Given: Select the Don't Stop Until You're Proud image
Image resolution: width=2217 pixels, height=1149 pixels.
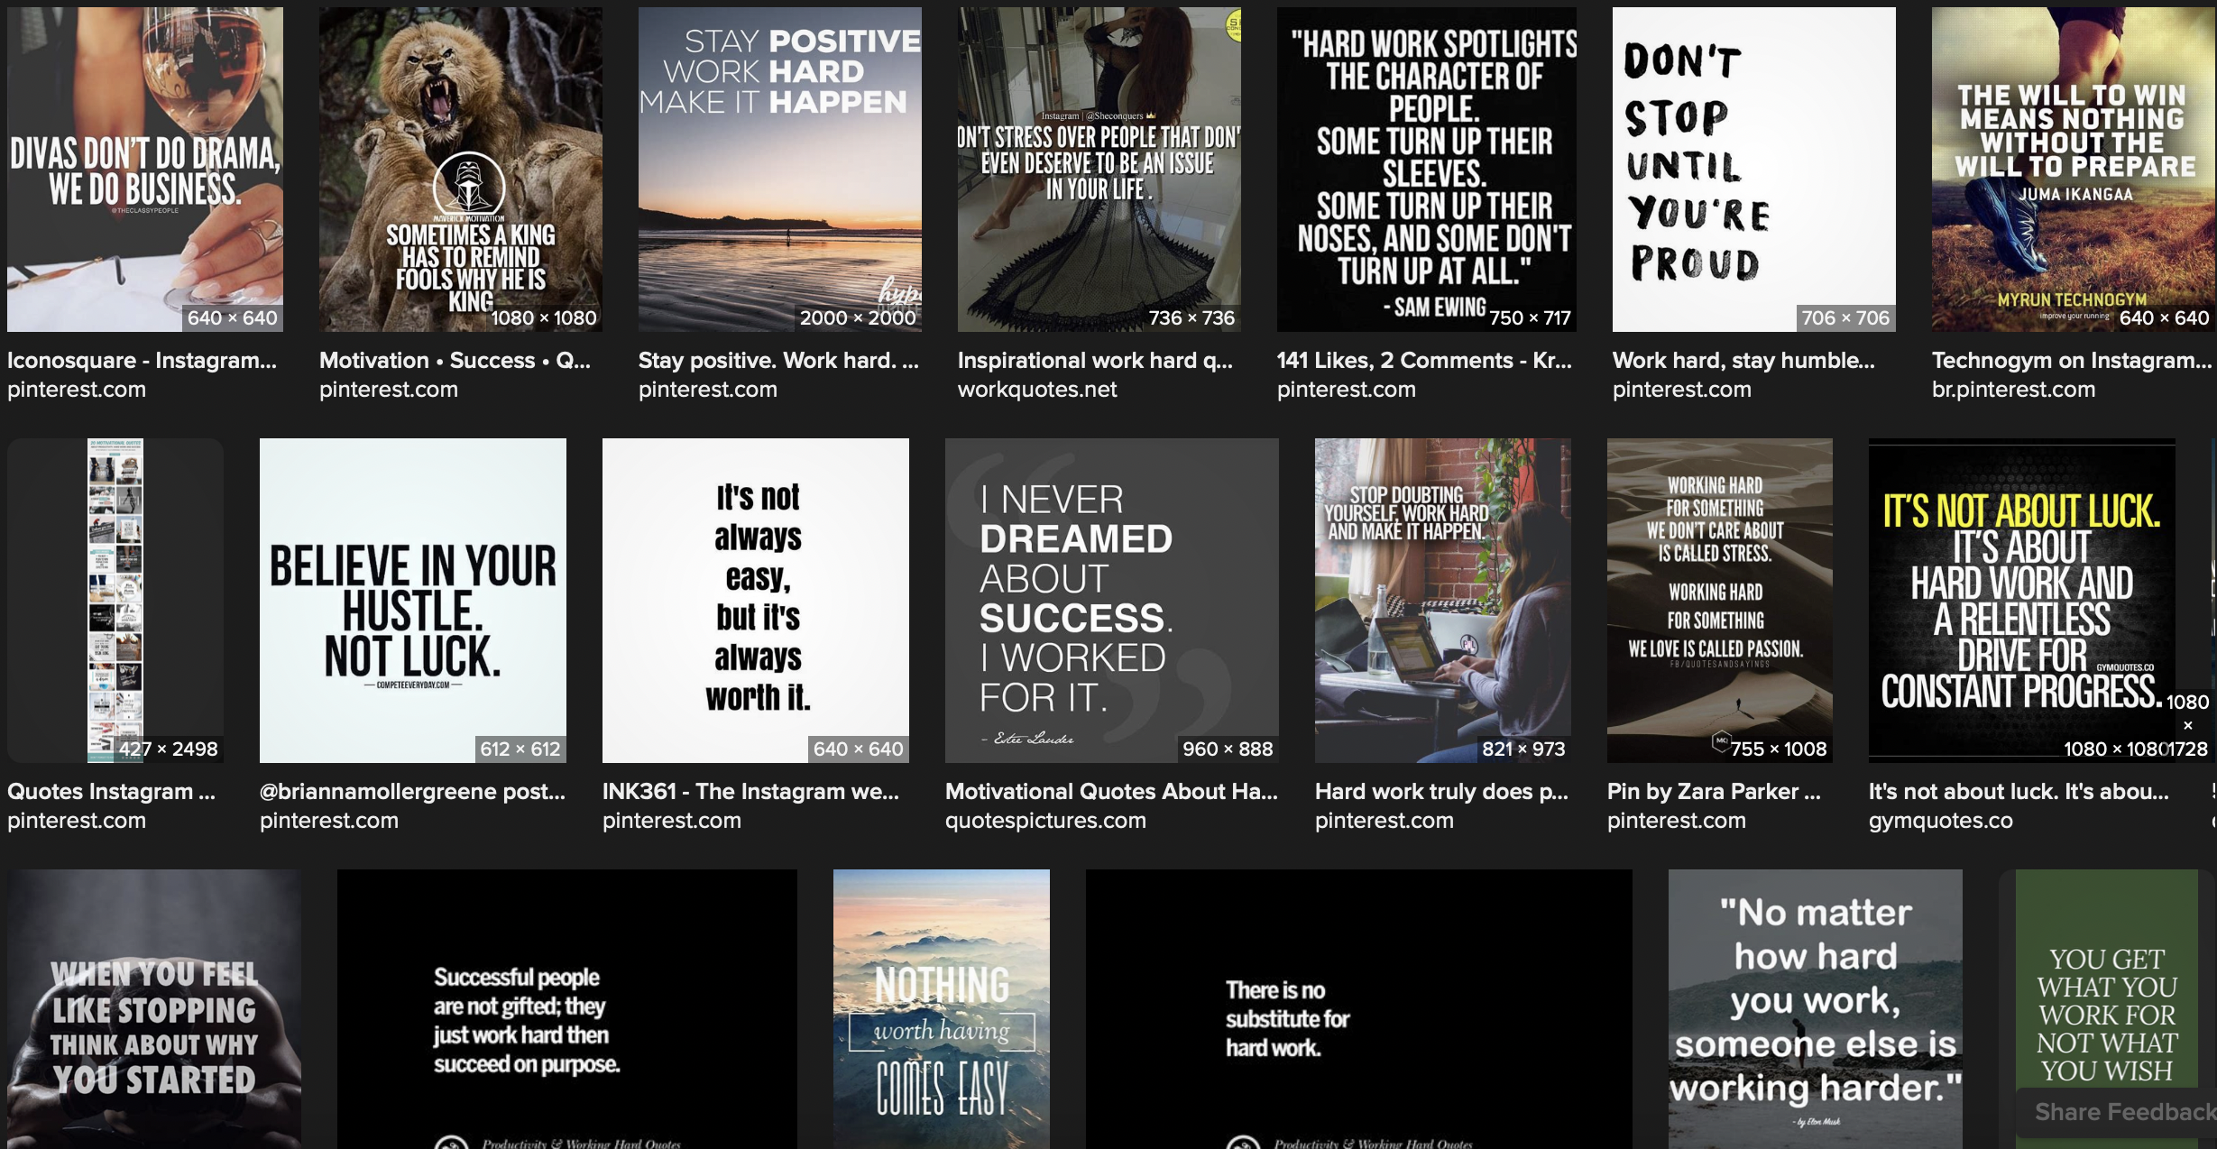Looking at the screenshot, I should 1753,170.
